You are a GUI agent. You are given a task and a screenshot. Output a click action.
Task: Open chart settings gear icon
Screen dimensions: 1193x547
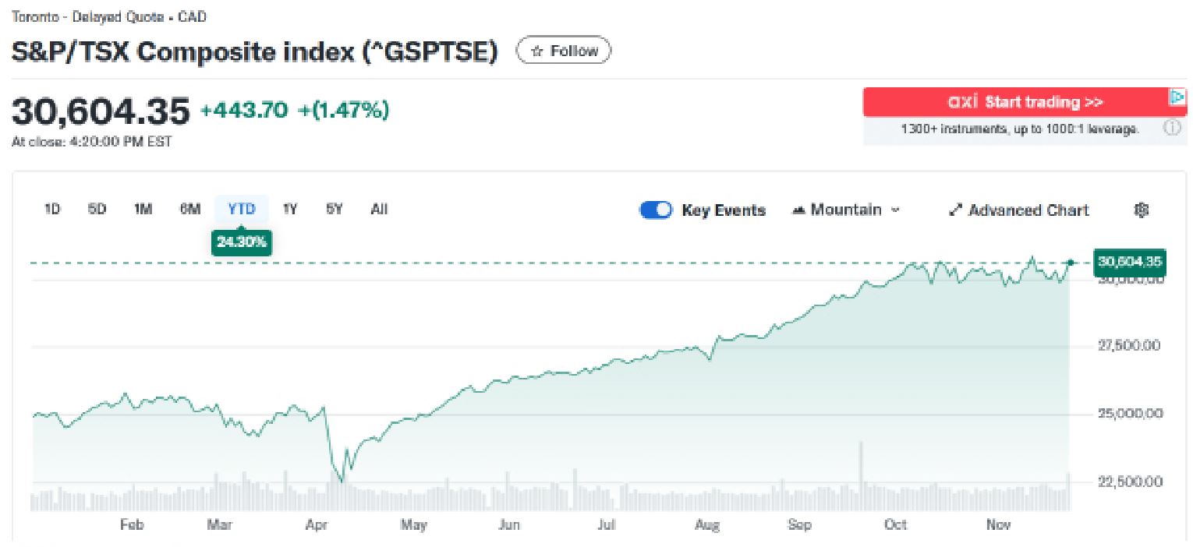click(1142, 210)
